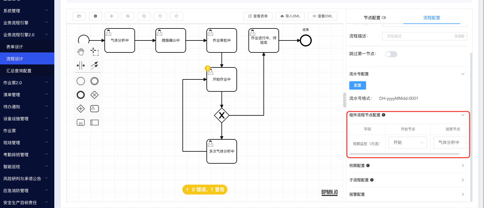484x208 pixels.
Task: Collapse 业务流程引擎2.0 in the sidebar
Action: (x=27, y=35)
